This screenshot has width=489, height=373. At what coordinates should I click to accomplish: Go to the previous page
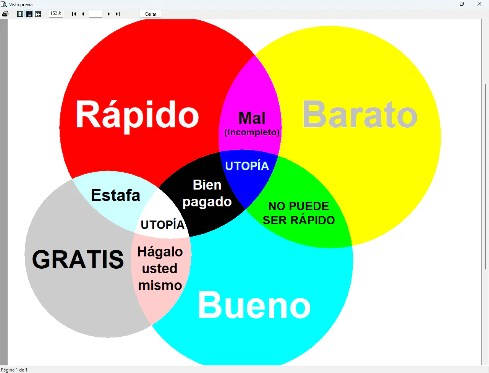tap(83, 14)
